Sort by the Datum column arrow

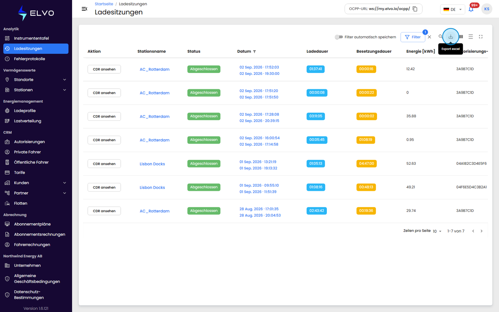(x=254, y=51)
